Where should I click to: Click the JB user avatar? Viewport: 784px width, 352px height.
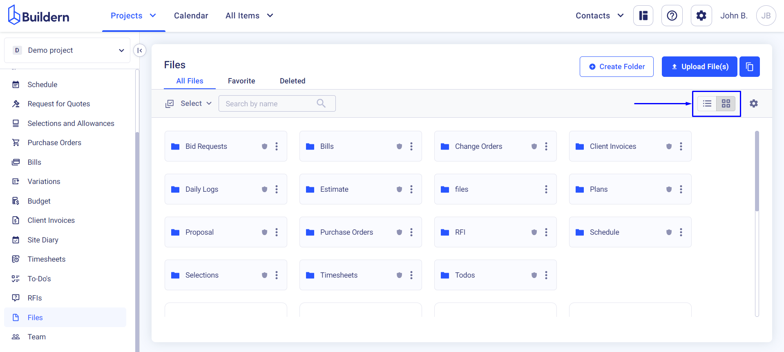tap(766, 16)
